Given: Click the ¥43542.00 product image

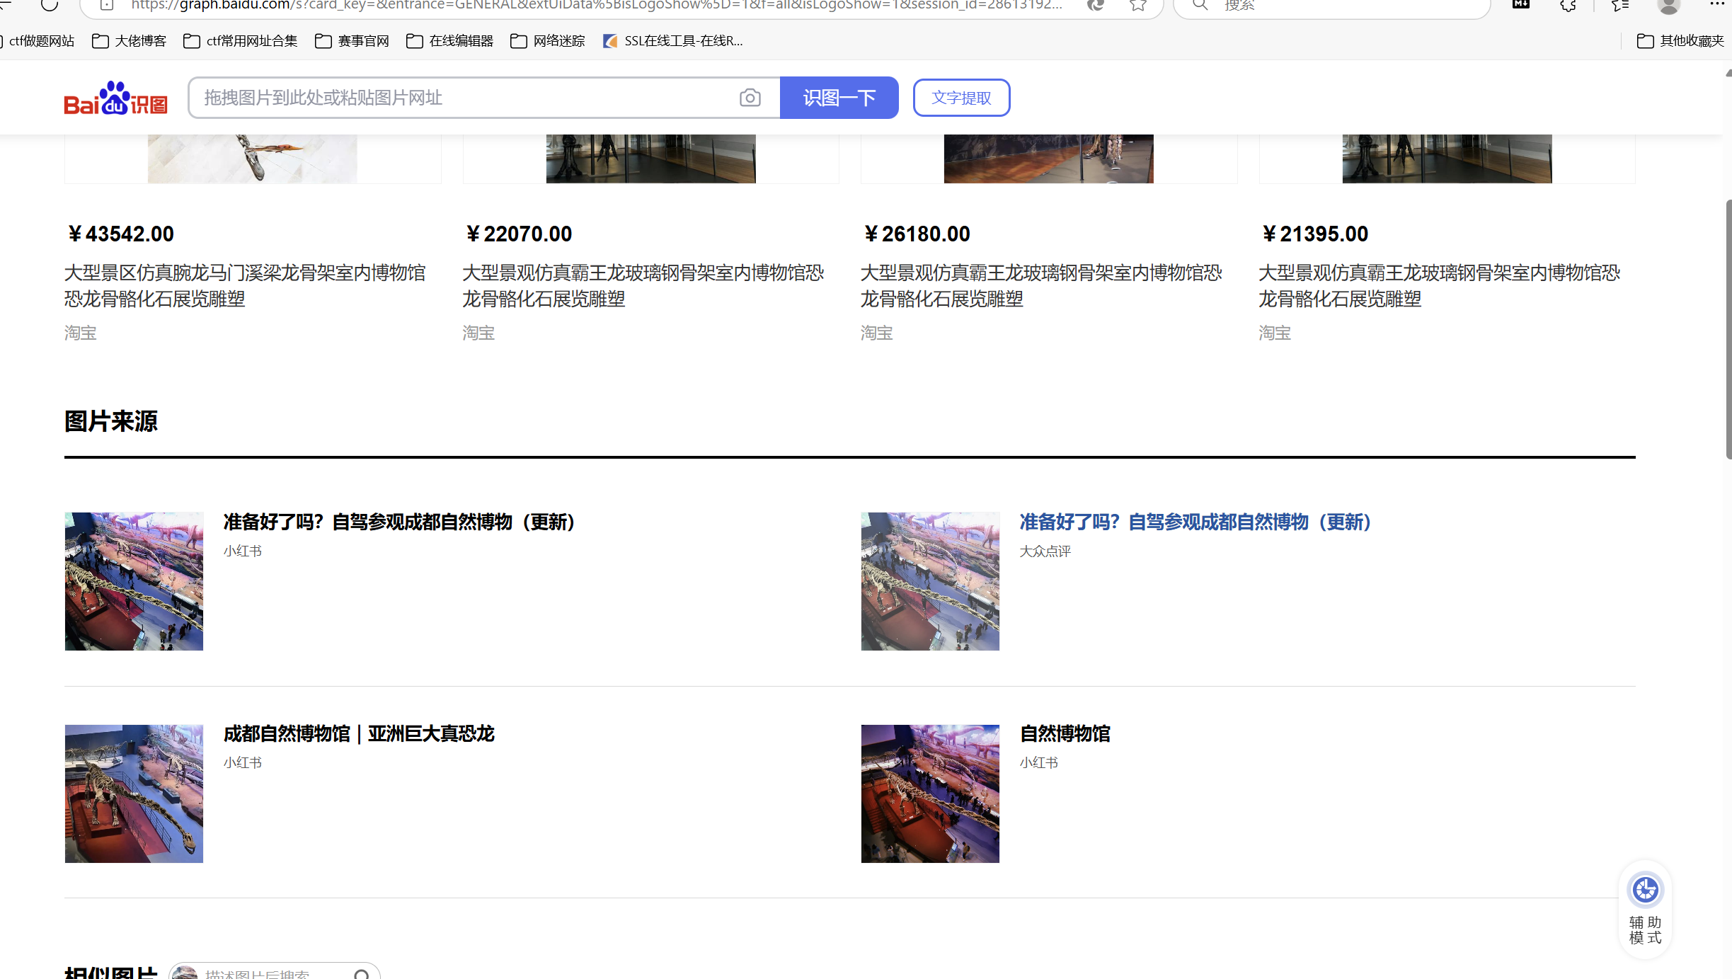Looking at the screenshot, I should pyautogui.click(x=253, y=159).
